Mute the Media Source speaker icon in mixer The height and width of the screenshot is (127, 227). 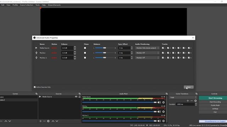coord(159,102)
